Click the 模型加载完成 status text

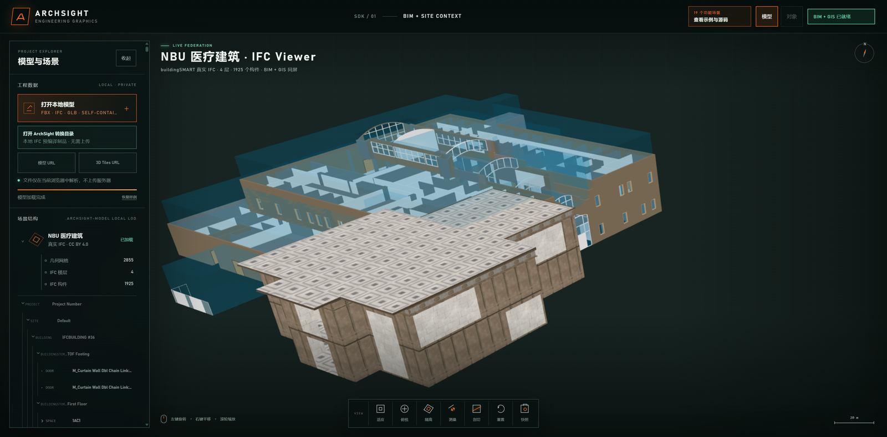point(32,197)
